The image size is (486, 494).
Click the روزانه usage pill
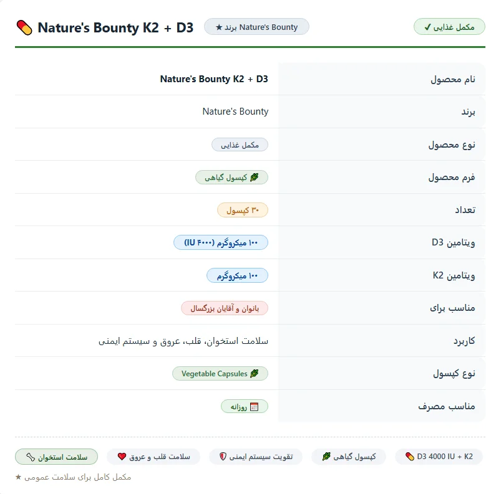[245, 407]
